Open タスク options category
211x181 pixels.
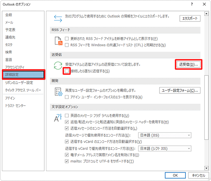click(x=23, y=45)
